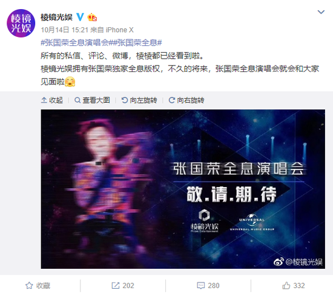This screenshot has width=333, height=296.
Task: Click the iPhone X source link
Action: 119,30
